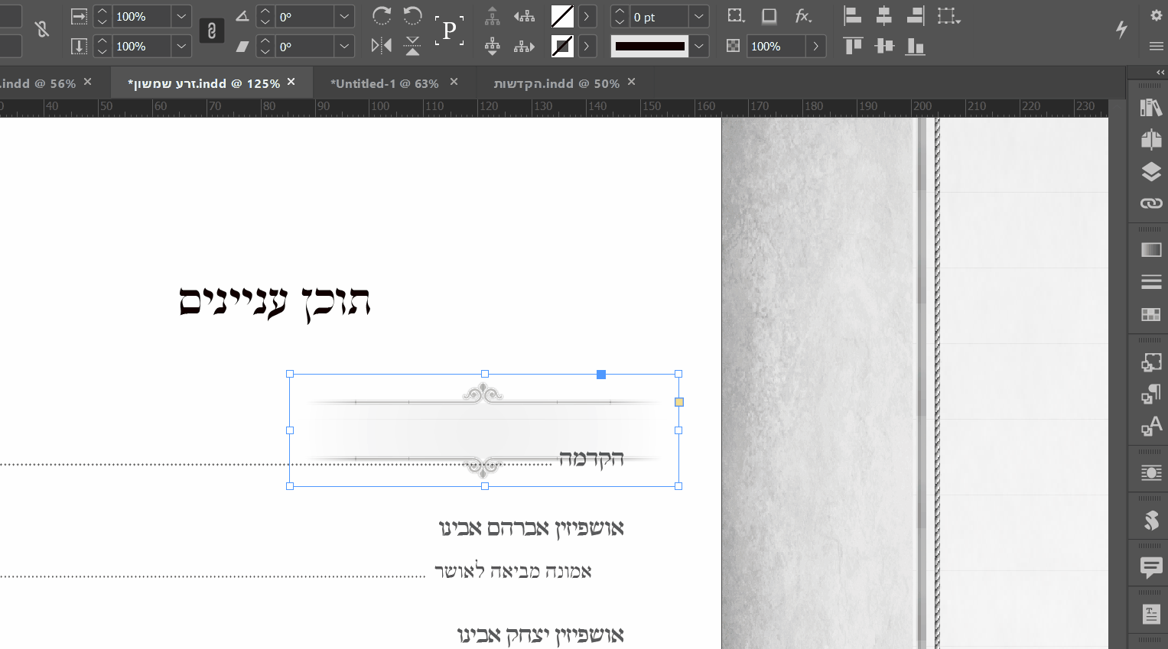The image size is (1168, 649).
Task: Select next object in group
Action: click(x=524, y=47)
